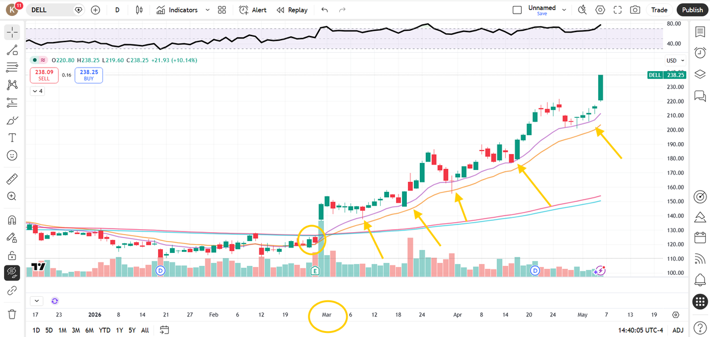Click the DELL symbol search box
This screenshot has height=337, width=710.
(56, 10)
